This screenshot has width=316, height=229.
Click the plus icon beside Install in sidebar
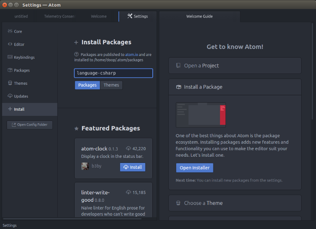(10, 109)
